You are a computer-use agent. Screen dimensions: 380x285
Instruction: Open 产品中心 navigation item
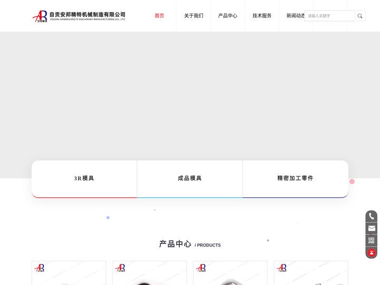click(x=227, y=16)
